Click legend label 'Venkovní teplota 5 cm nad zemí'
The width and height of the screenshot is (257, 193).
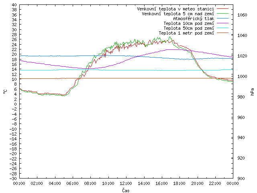[x=178, y=14]
